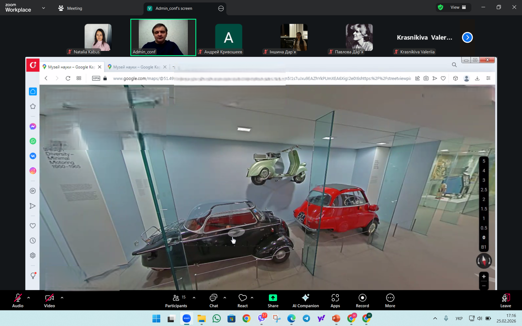Show next participants with blue arrow
This screenshot has height=326, width=522.
pyautogui.click(x=467, y=37)
